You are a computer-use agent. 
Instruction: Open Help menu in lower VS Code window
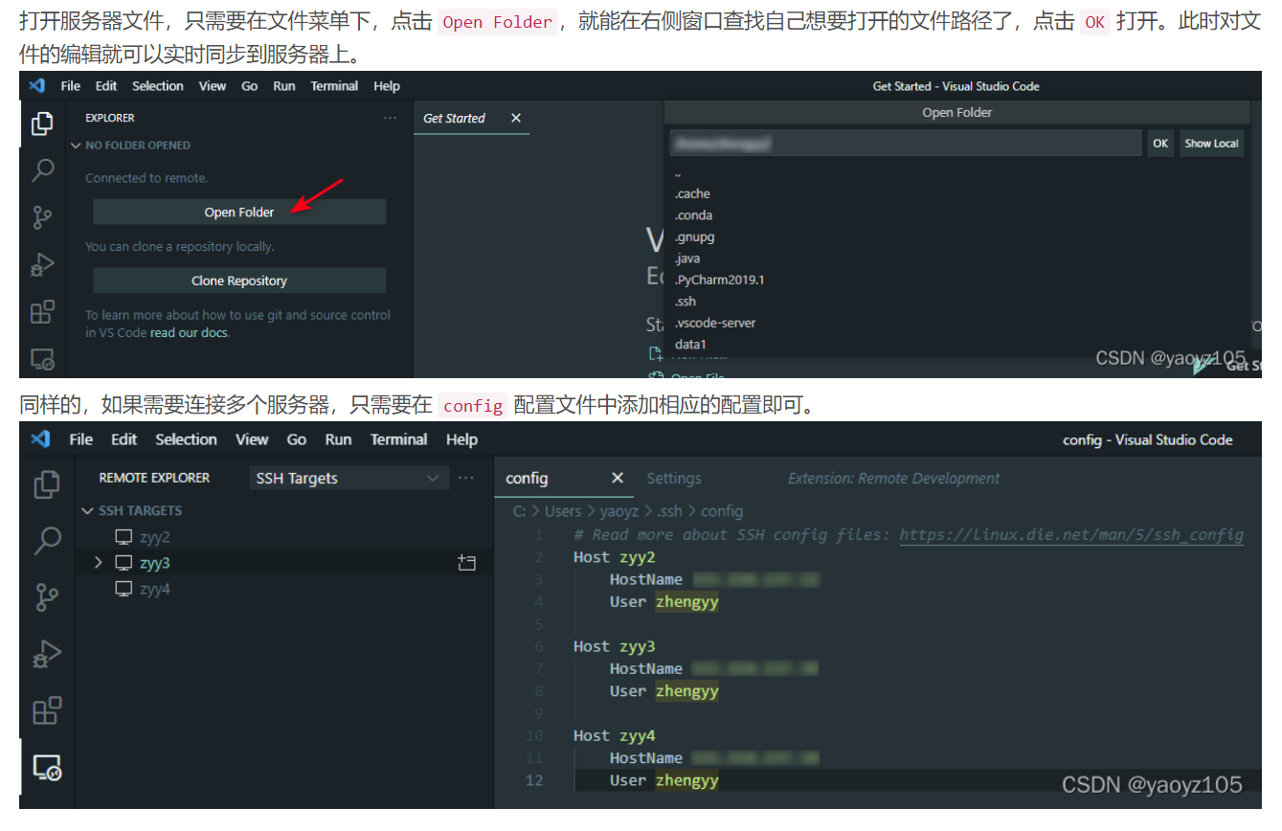pyautogui.click(x=461, y=439)
